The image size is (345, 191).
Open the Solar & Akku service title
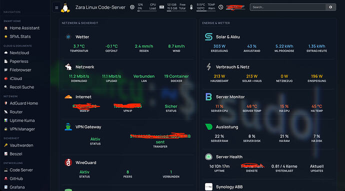coord(228,37)
